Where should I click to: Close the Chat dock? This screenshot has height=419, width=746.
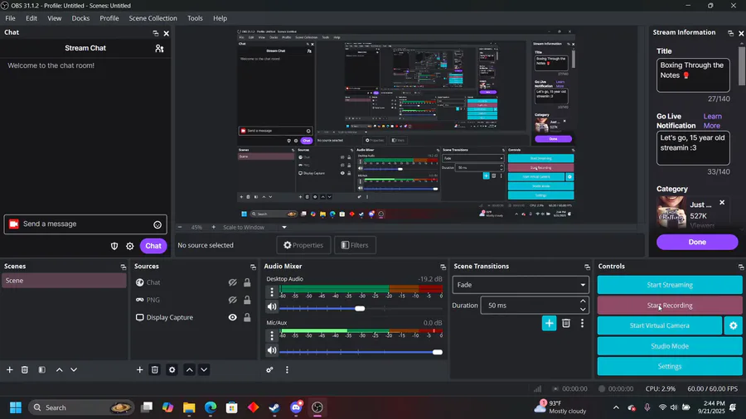click(x=166, y=33)
